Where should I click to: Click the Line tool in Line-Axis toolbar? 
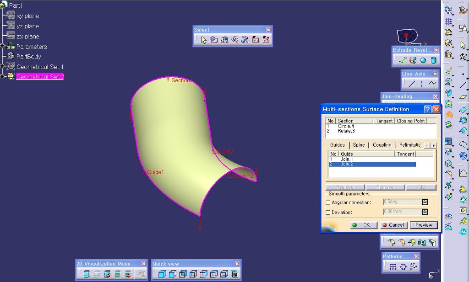click(x=412, y=84)
